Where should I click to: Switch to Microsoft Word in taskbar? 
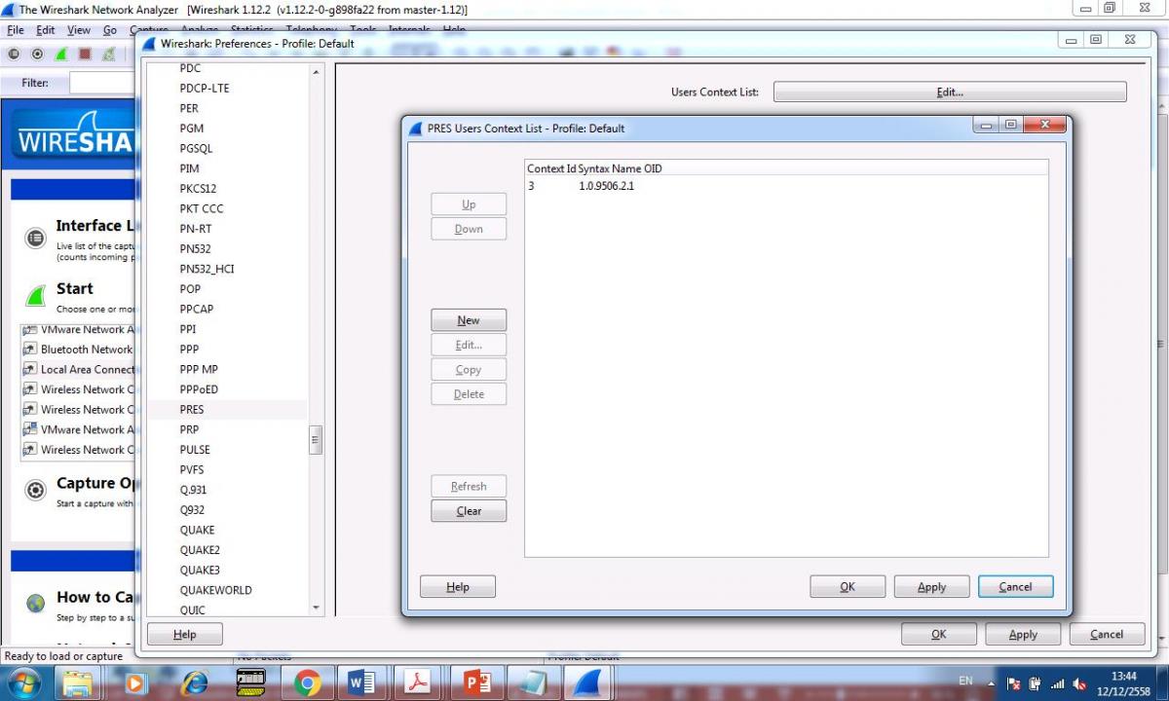361,683
